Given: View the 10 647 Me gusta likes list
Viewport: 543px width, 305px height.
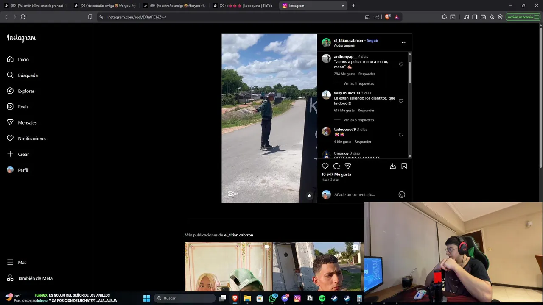Looking at the screenshot, I should coord(336,174).
